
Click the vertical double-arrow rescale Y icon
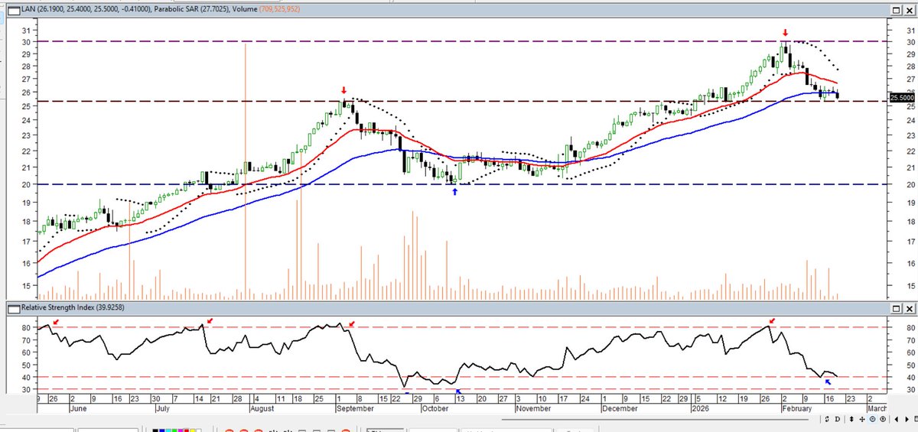851,419
